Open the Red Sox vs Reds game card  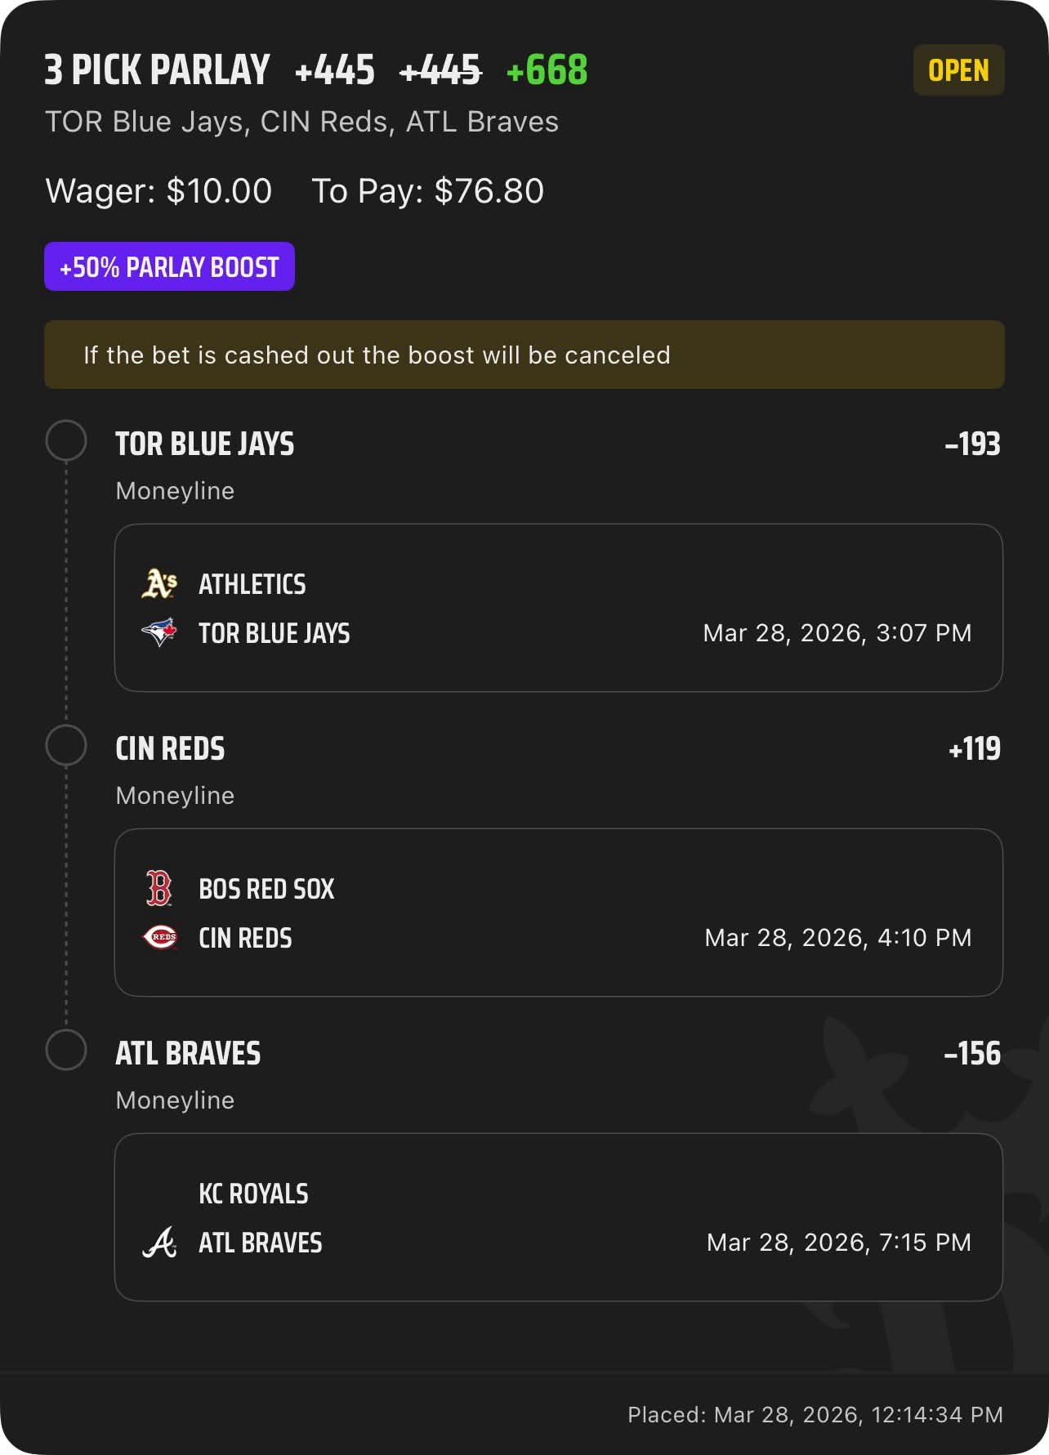(558, 913)
